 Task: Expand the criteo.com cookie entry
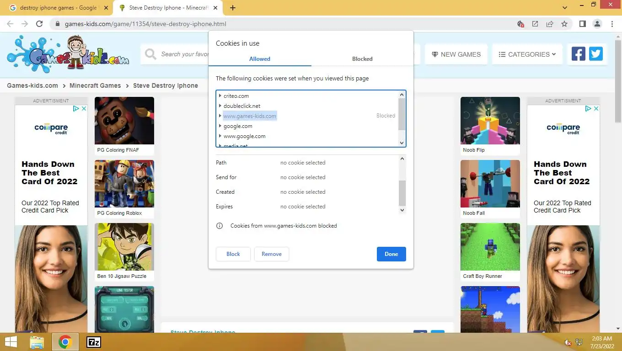tap(220, 96)
